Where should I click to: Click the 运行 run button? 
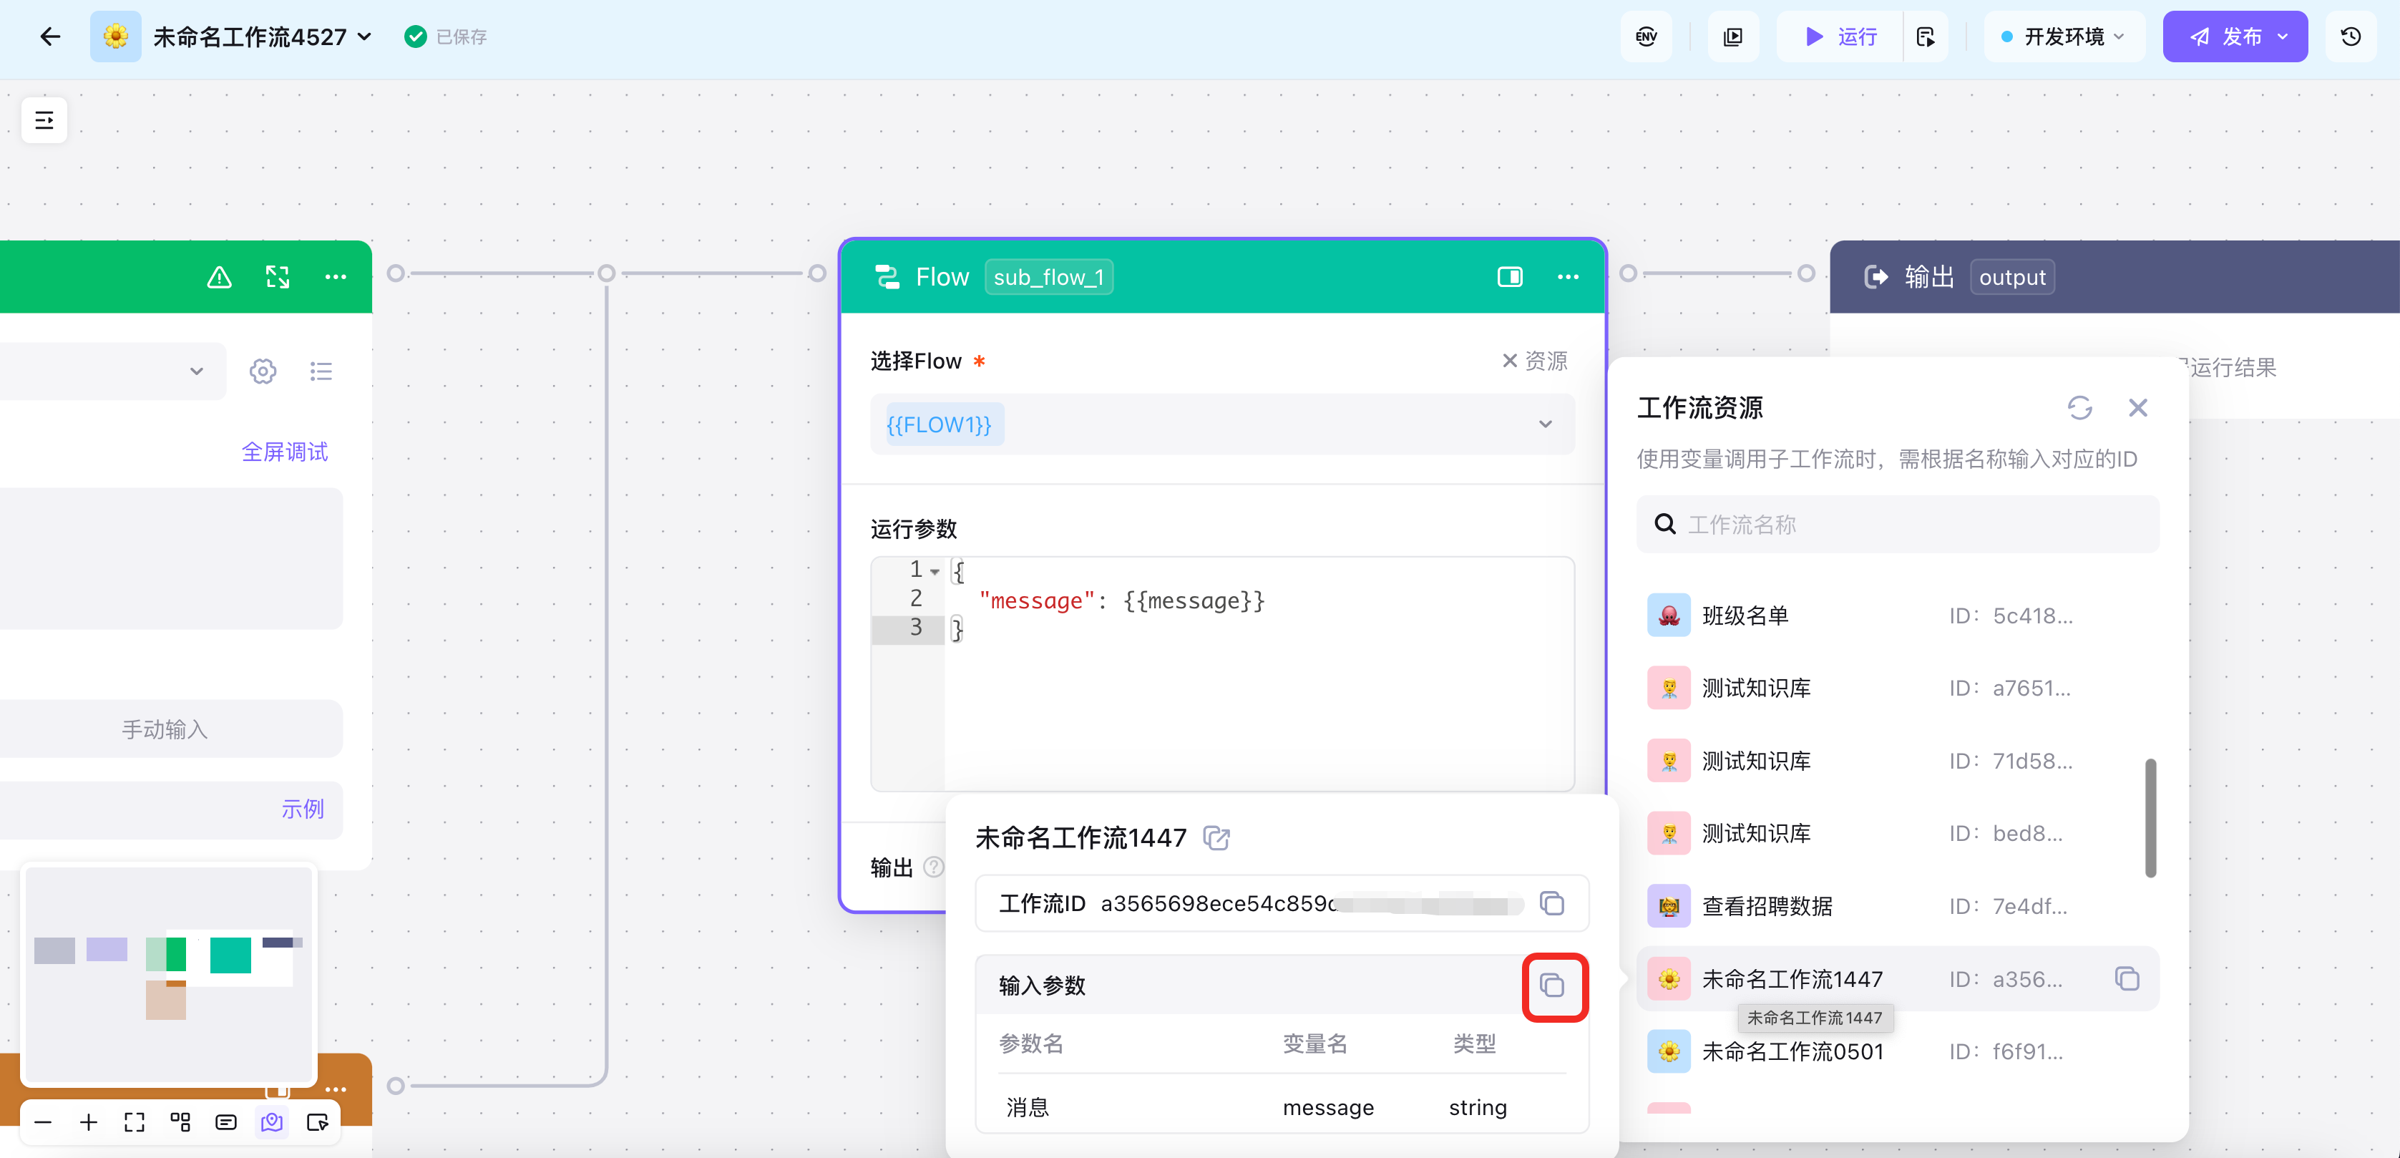pos(1840,37)
